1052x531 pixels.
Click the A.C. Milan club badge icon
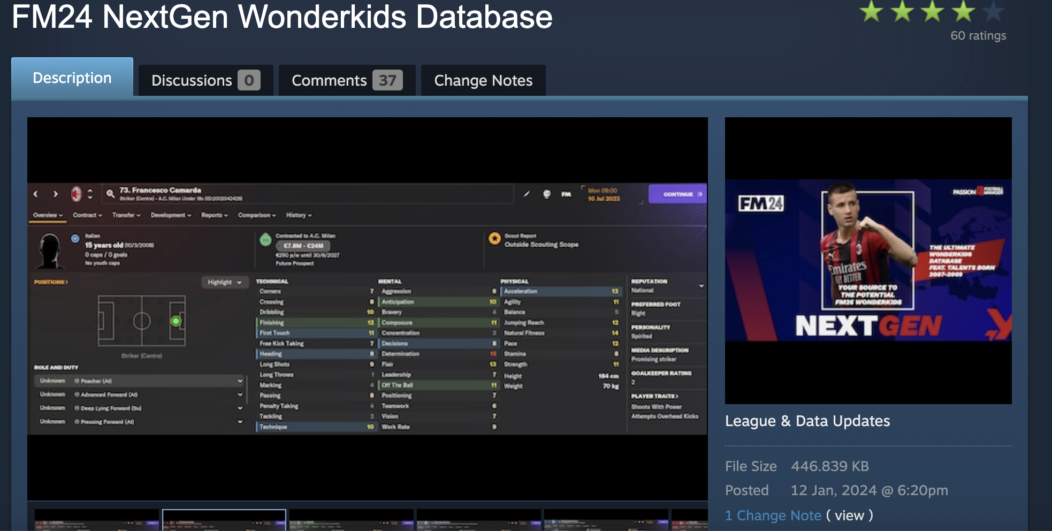pyautogui.click(x=76, y=194)
